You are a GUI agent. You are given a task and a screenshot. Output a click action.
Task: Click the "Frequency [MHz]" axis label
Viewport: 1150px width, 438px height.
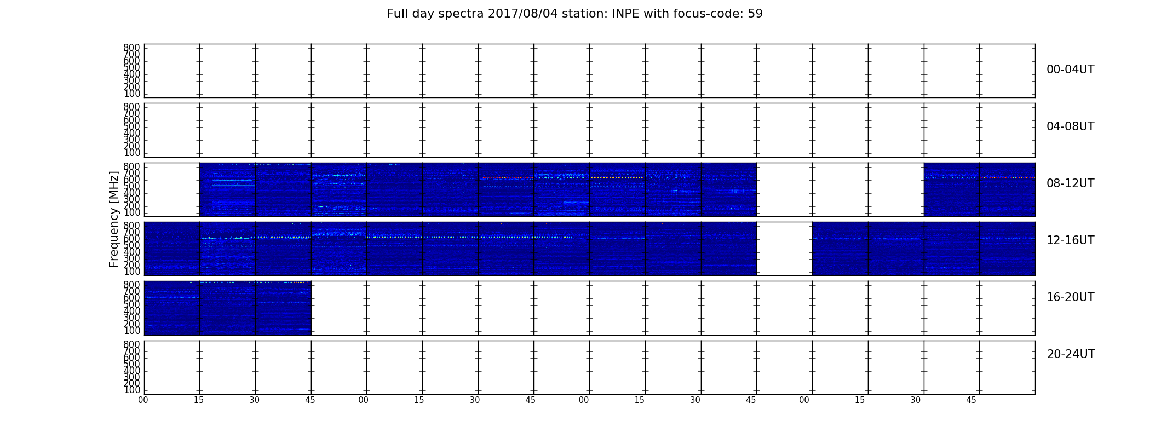[114, 219]
